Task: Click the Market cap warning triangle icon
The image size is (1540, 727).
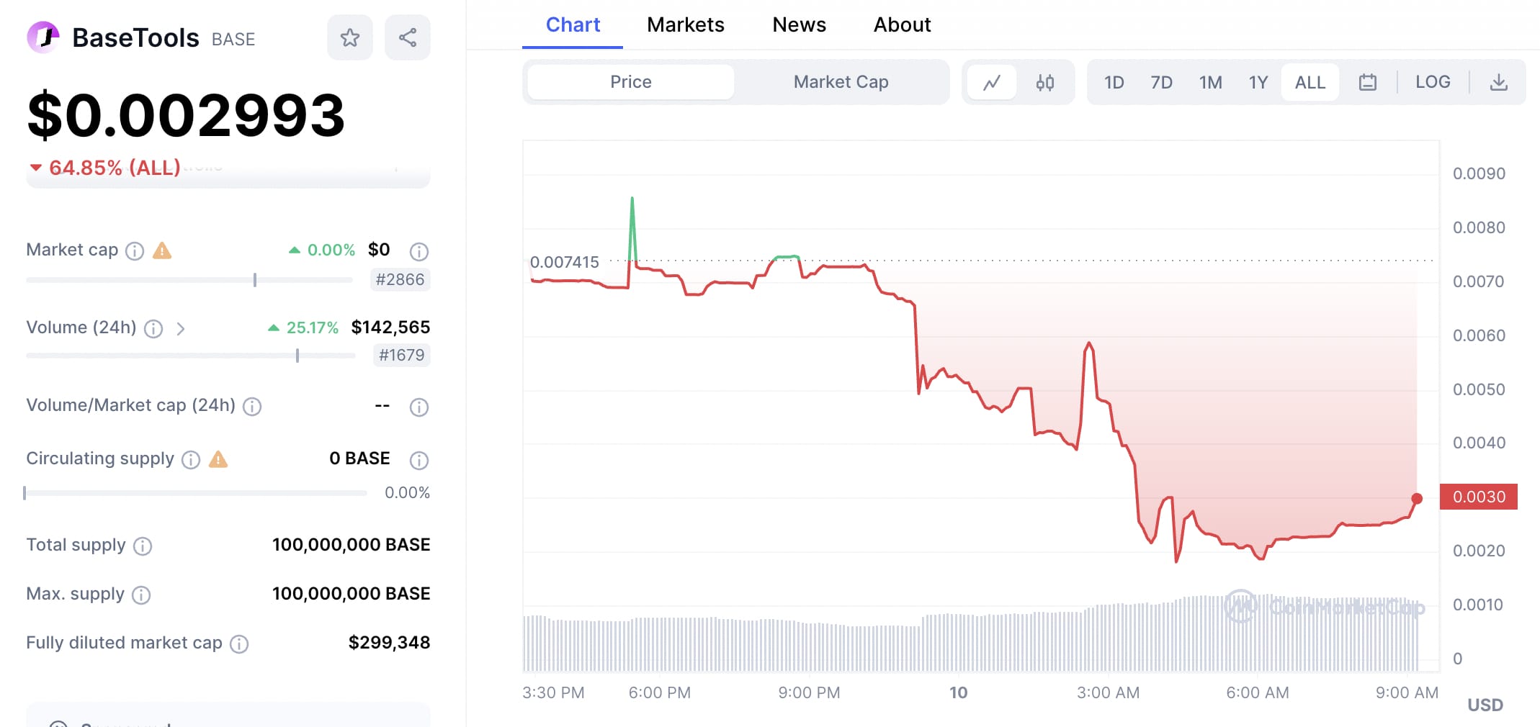Action: point(162,250)
